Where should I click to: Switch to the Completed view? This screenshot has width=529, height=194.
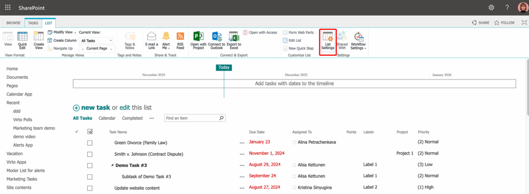132,118
